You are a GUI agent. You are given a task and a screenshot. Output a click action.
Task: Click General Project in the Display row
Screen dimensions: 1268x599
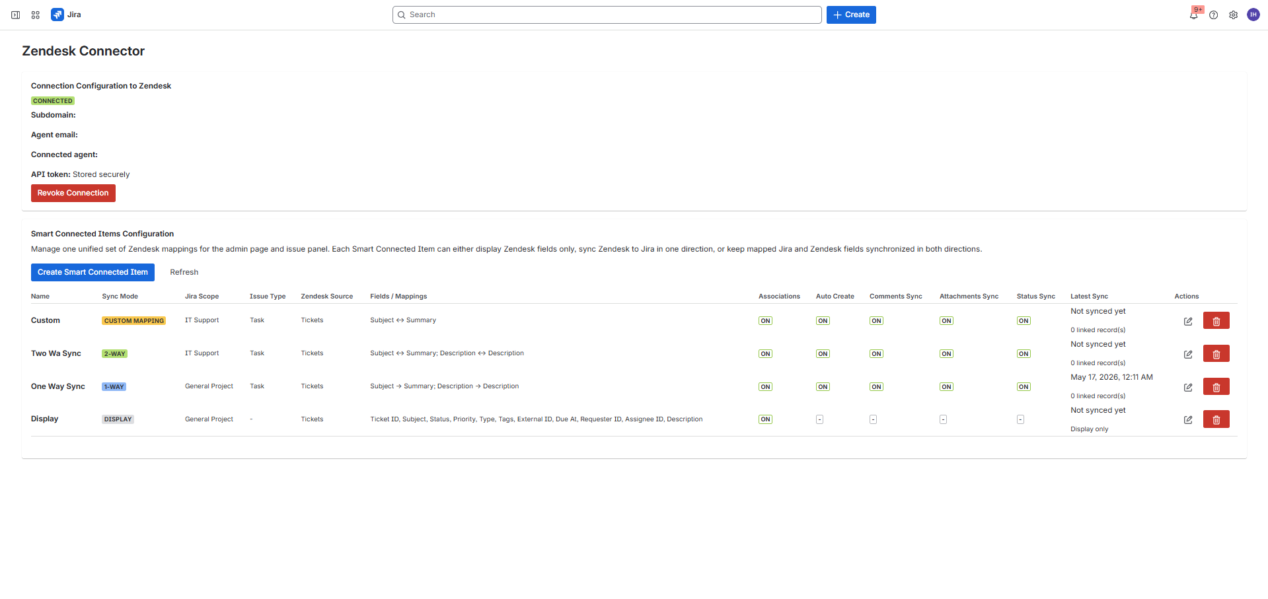[209, 419]
